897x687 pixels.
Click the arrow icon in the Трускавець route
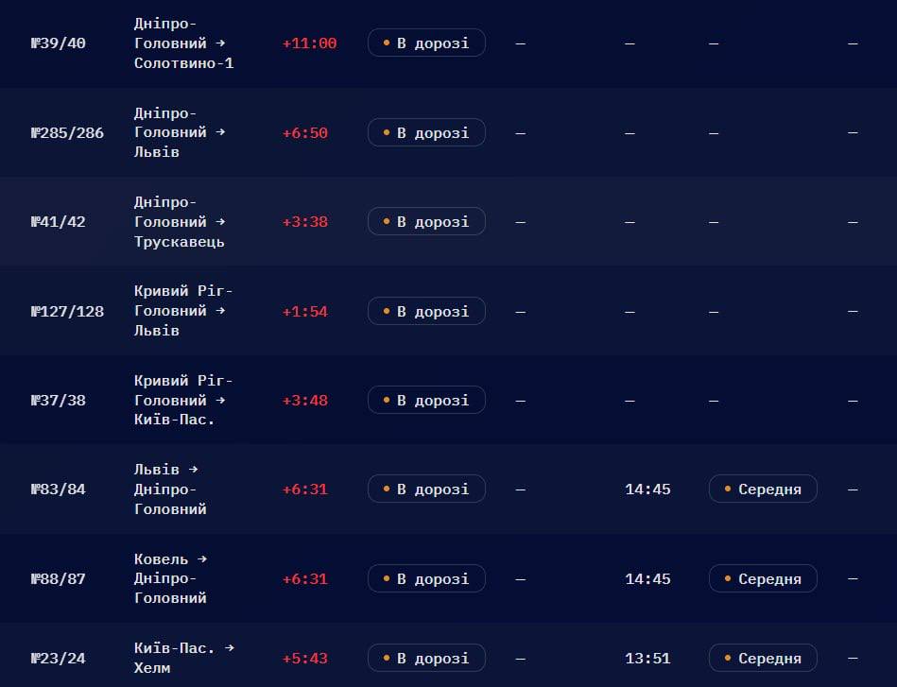[x=220, y=221]
